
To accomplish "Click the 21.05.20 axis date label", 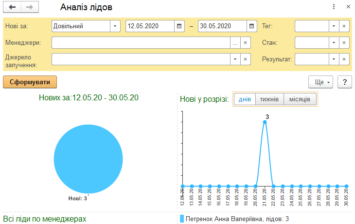I will point(265,197).
